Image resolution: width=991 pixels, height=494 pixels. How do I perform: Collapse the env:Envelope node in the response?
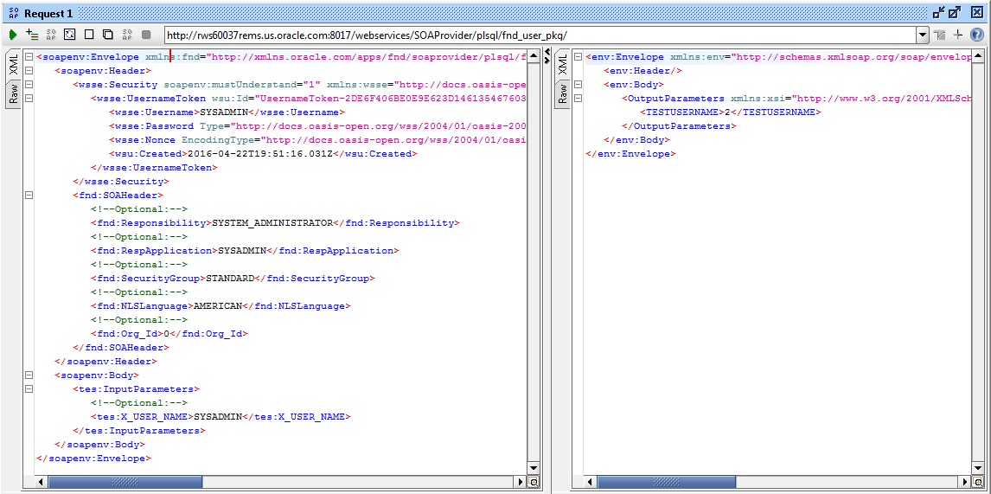coord(578,57)
